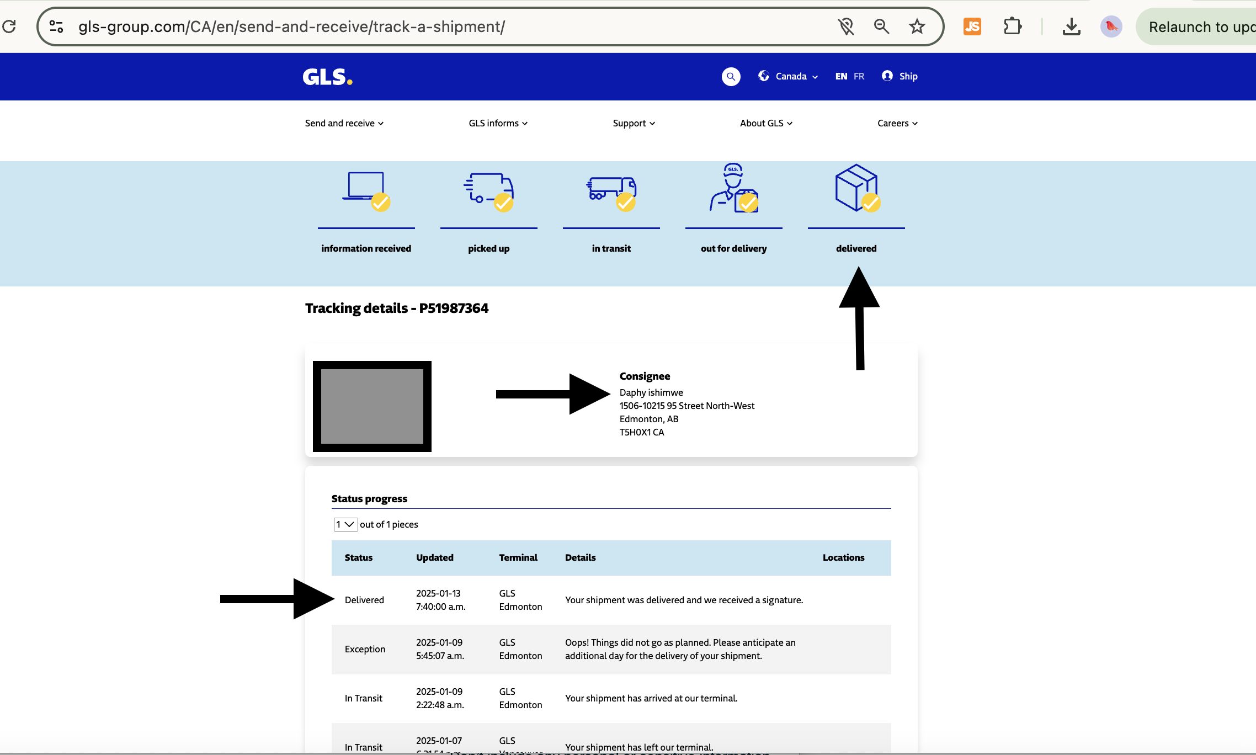Click the information received laptop icon
The width and height of the screenshot is (1256, 755).
pos(366,192)
